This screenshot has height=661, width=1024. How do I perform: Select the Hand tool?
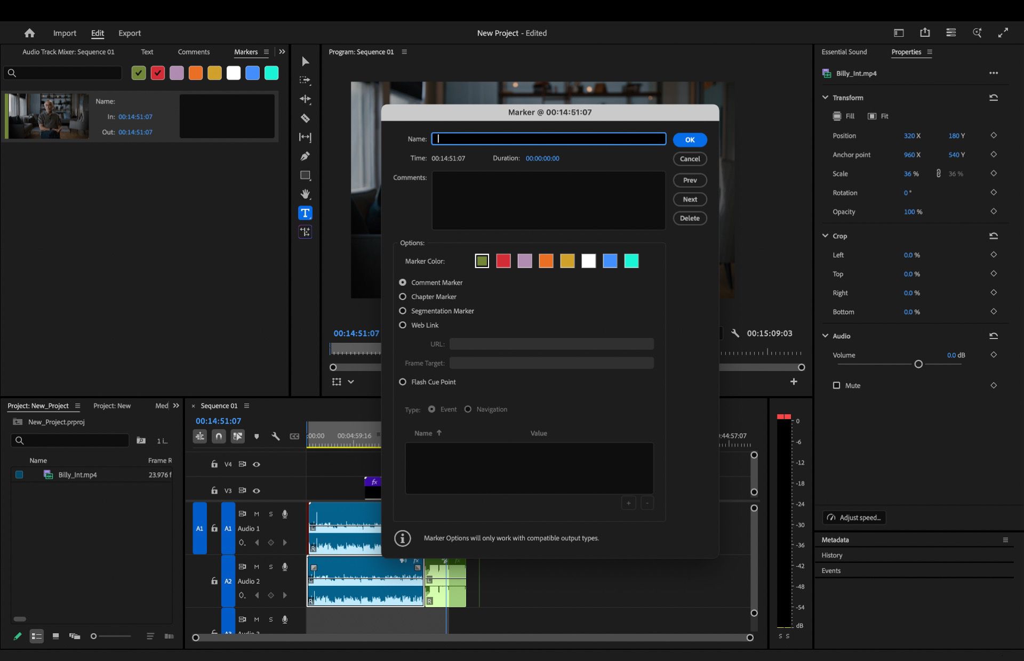pyautogui.click(x=305, y=194)
